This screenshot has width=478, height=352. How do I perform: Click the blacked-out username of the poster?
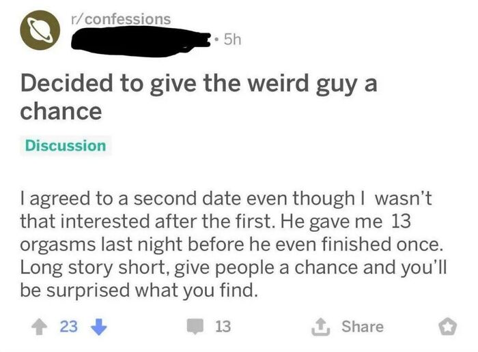[140, 39]
